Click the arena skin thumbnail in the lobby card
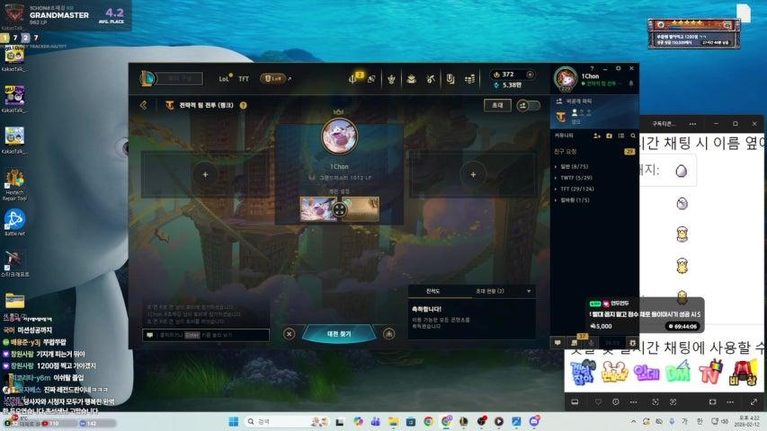Screen dimensions: 767x431 tap(361, 209)
